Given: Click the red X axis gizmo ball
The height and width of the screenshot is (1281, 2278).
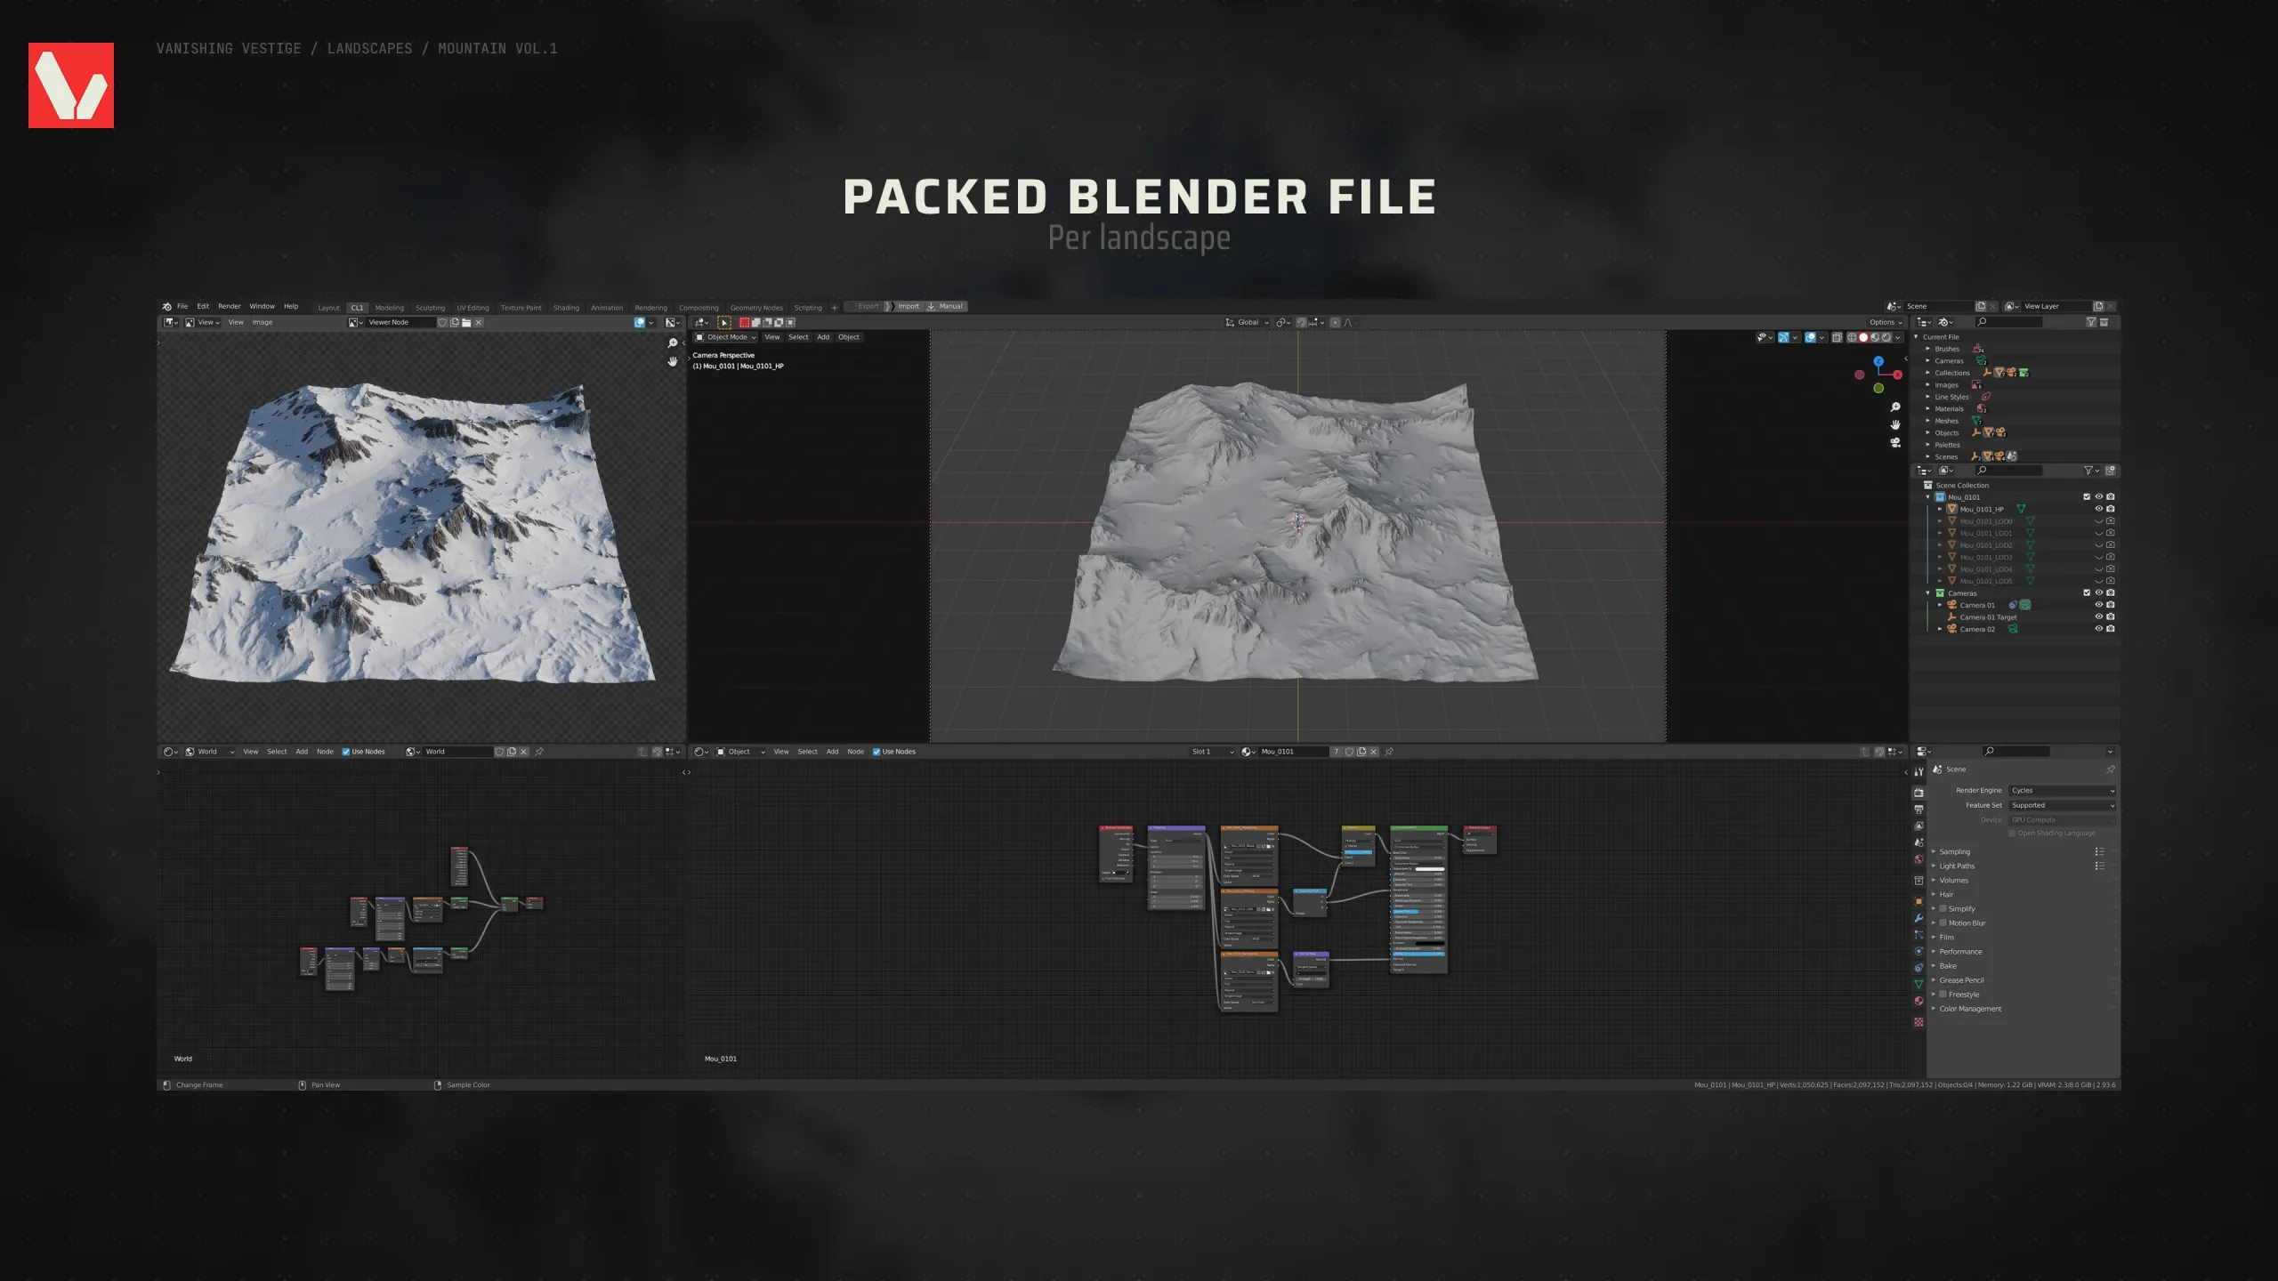Looking at the screenshot, I should [1897, 375].
